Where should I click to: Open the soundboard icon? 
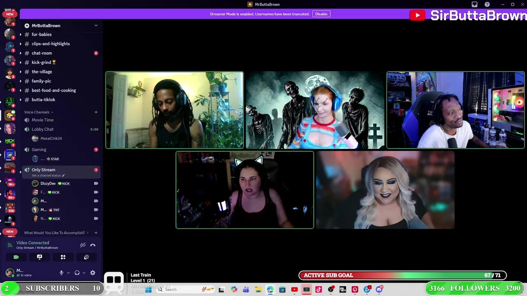(86, 257)
